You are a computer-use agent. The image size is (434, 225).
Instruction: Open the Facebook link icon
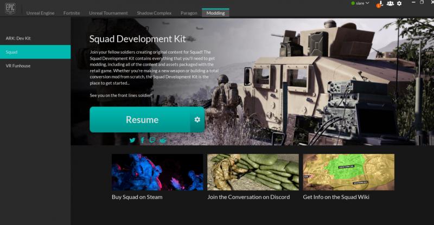coord(142,140)
